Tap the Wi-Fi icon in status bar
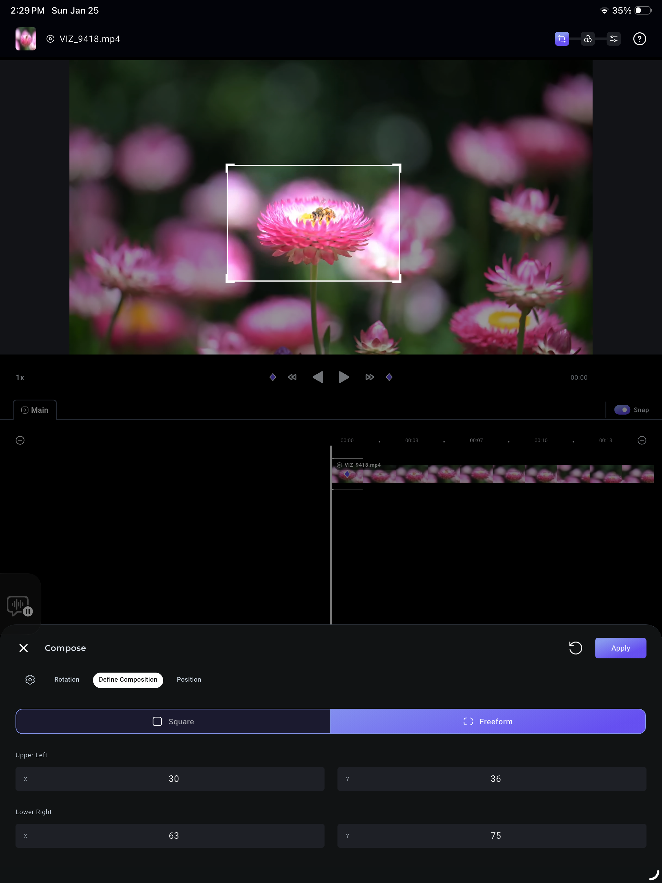The height and width of the screenshot is (883, 662). 604,11
